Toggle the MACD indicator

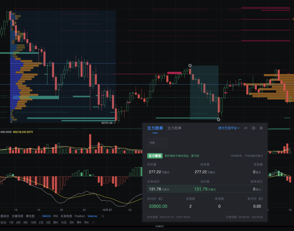(46, 216)
